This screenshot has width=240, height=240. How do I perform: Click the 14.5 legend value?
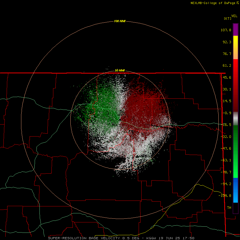(x=227, y=101)
